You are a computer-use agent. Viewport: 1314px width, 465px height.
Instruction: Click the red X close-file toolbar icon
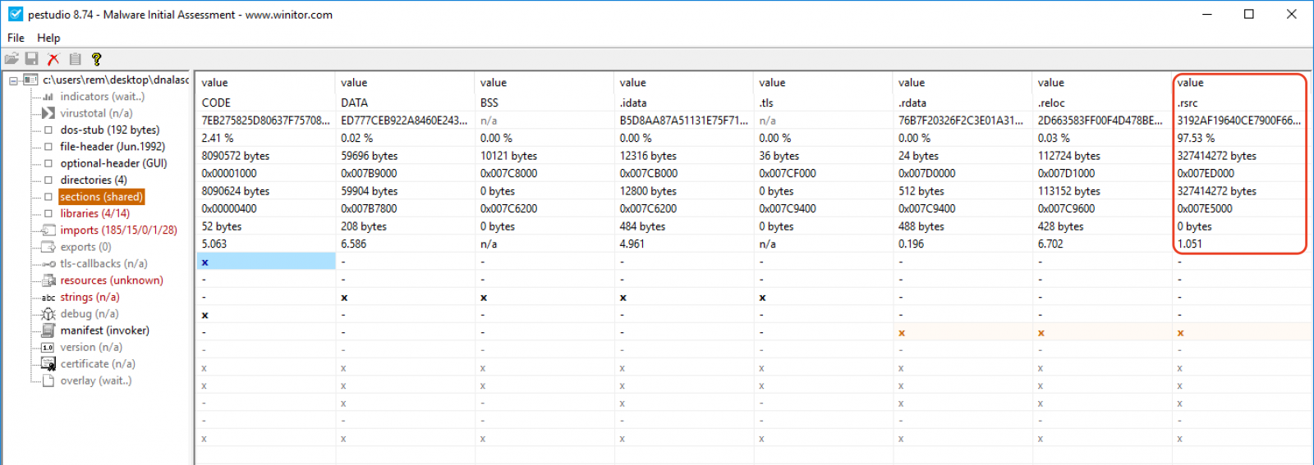click(53, 59)
